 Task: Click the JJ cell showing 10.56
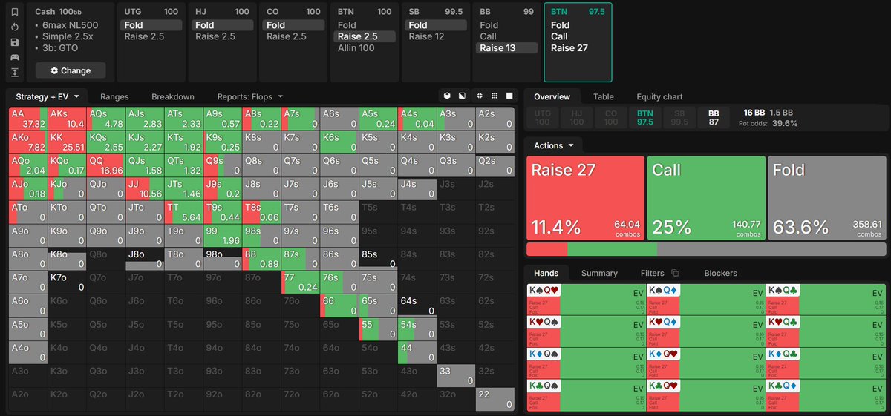click(x=145, y=189)
